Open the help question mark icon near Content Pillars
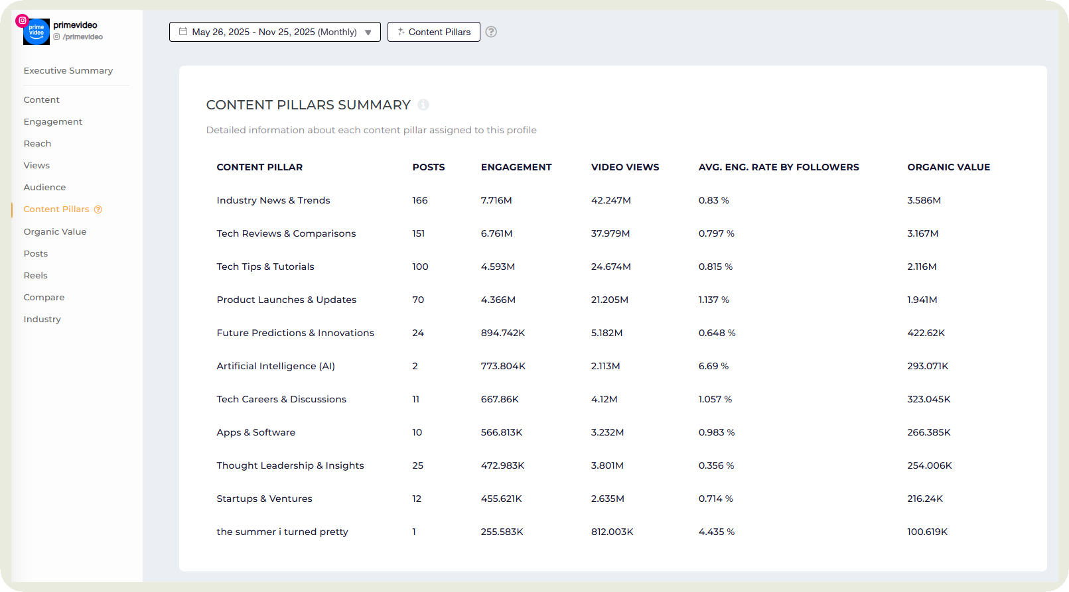1069x592 pixels. [x=491, y=32]
